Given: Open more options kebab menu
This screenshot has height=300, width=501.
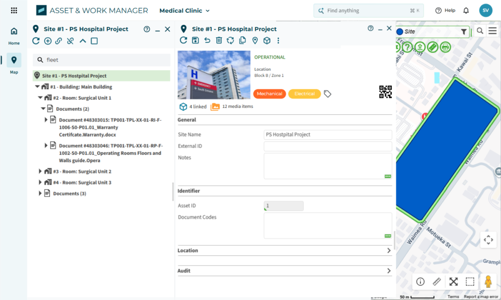Looking at the screenshot, I should click(278, 41).
